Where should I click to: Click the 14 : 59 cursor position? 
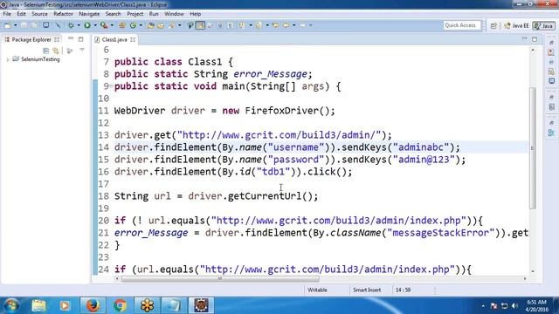[x=403, y=290]
